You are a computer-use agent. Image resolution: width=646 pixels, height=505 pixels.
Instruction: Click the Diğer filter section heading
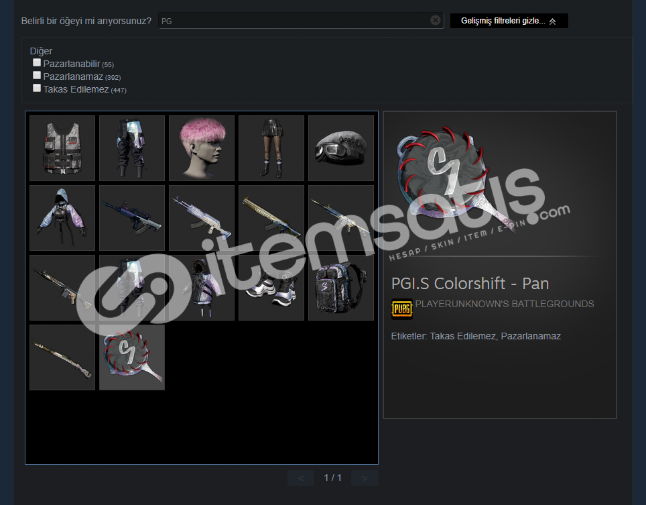pos(41,51)
